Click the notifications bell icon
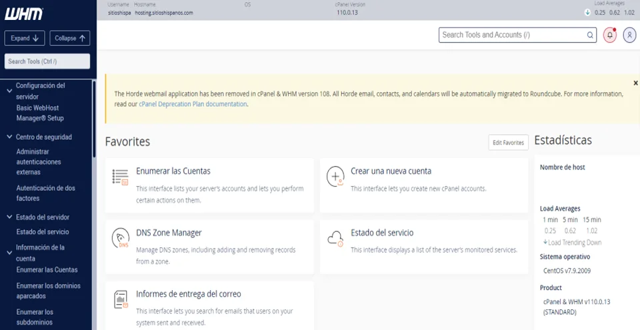Image resolution: width=640 pixels, height=330 pixels. click(609, 35)
